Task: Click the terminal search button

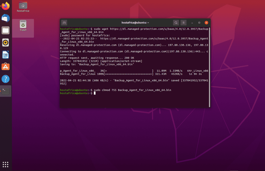Action: (176, 23)
